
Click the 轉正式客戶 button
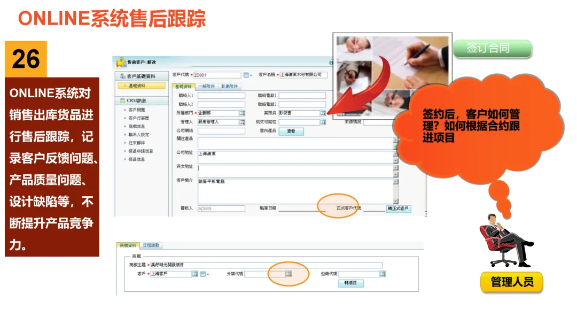(398, 208)
